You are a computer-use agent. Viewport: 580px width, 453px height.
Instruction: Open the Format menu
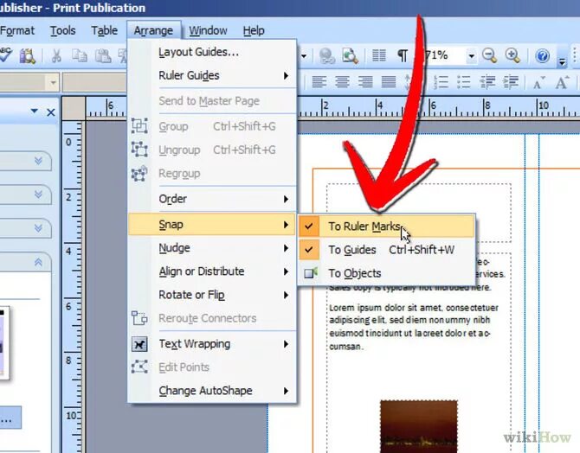(17, 30)
